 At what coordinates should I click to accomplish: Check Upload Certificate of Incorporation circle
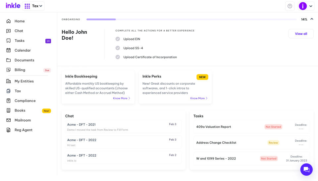118,57
